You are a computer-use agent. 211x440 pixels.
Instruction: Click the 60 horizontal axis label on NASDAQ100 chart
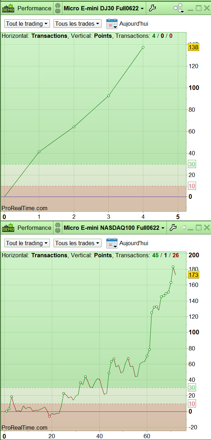pos(147,436)
